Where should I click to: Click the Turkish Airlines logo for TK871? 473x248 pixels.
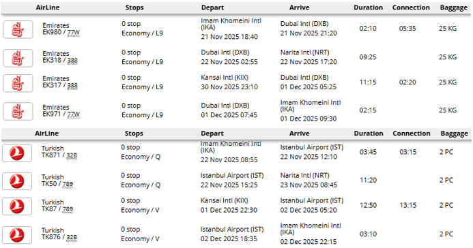click(17, 153)
